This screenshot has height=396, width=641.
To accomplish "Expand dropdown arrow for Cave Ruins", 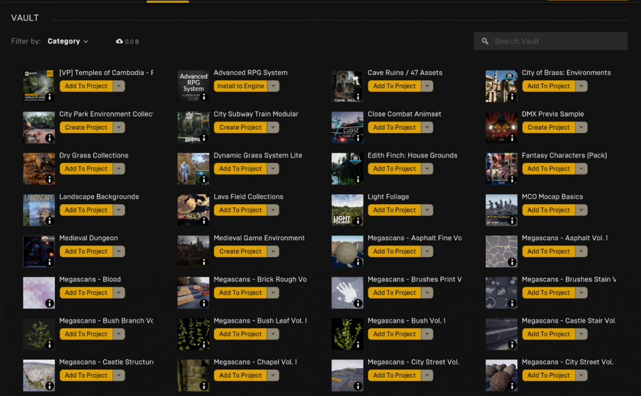I will 427,86.
